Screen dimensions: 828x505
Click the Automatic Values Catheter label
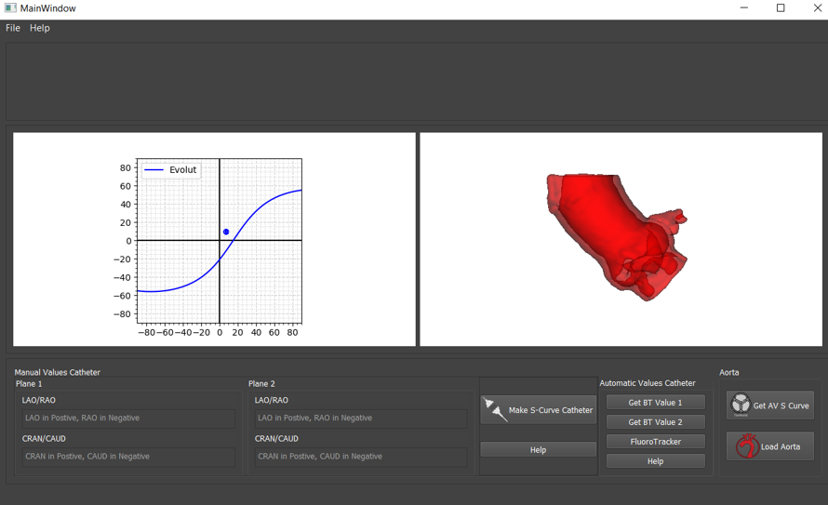click(648, 383)
